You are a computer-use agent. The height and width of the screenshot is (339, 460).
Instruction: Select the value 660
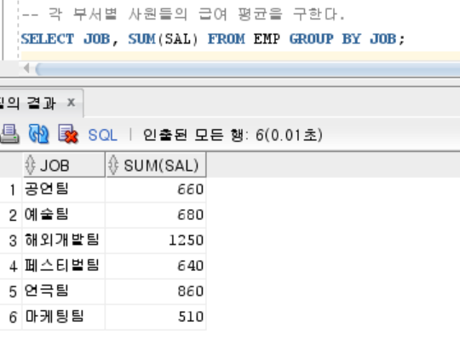click(x=156, y=189)
